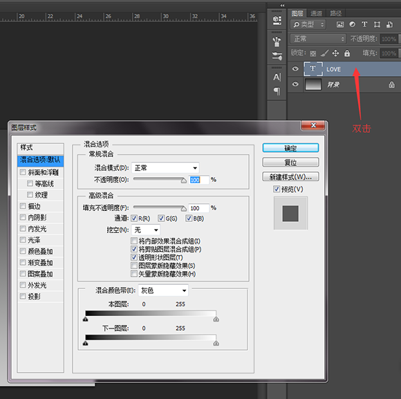401x399 pixels.
Task: Open the layer filter 类型 dropdown
Action: pos(308,25)
